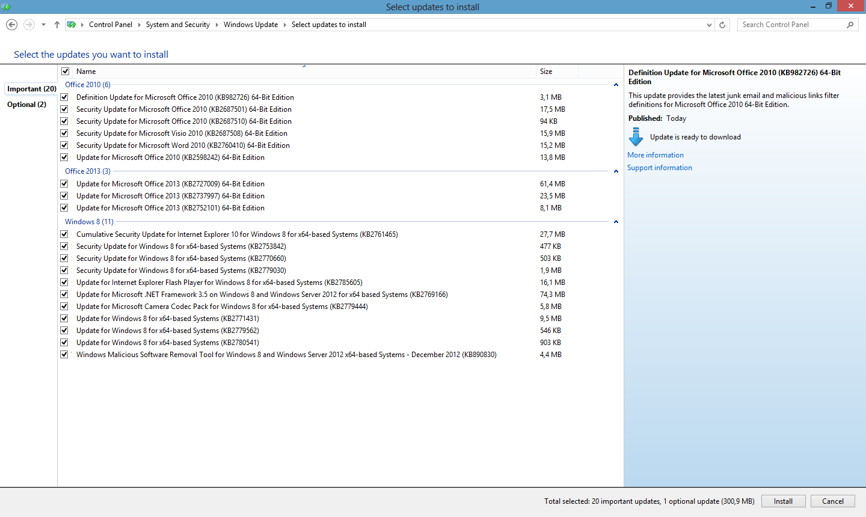The width and height of the screenshot is (866, 517).
Task: Collapse the Windows 8 (11) group arrow
Action: pyautogui.click(x=616, y=222)
